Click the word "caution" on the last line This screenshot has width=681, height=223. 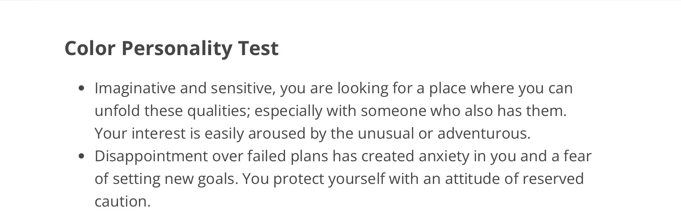(121, 202)
